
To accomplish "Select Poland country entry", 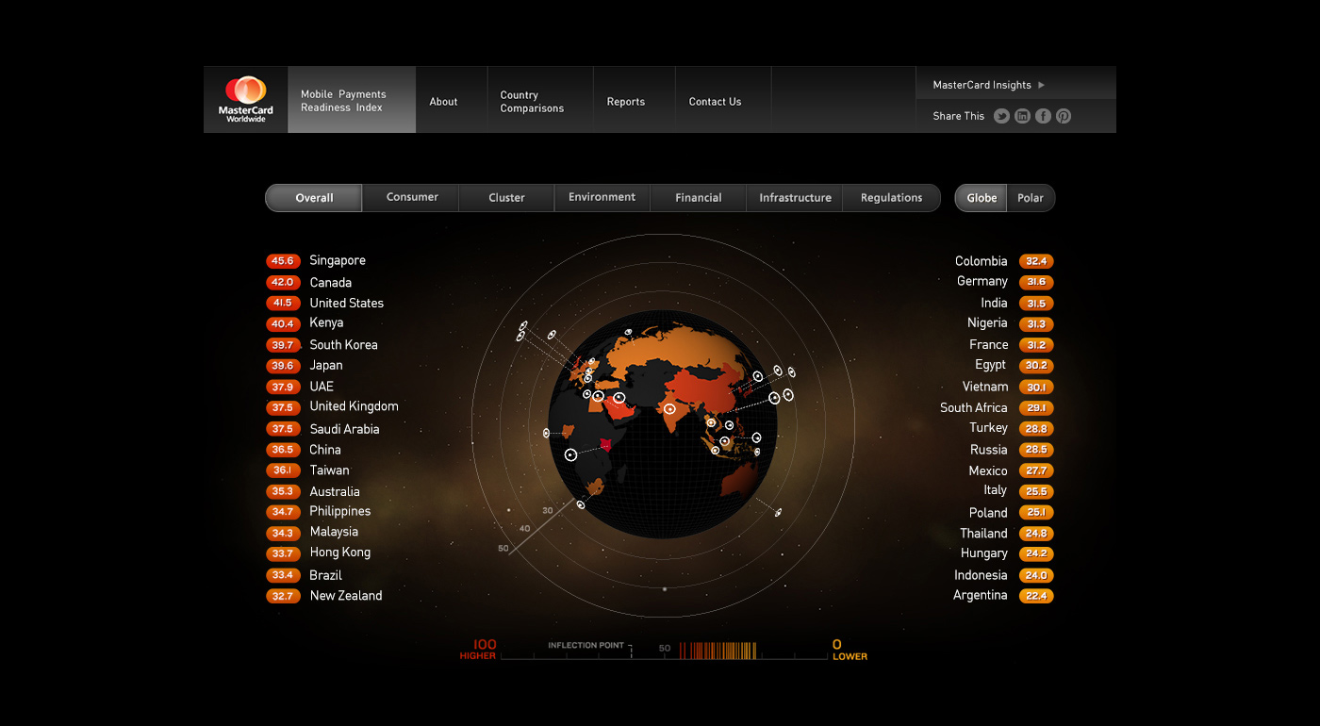I will click(988, 513).
